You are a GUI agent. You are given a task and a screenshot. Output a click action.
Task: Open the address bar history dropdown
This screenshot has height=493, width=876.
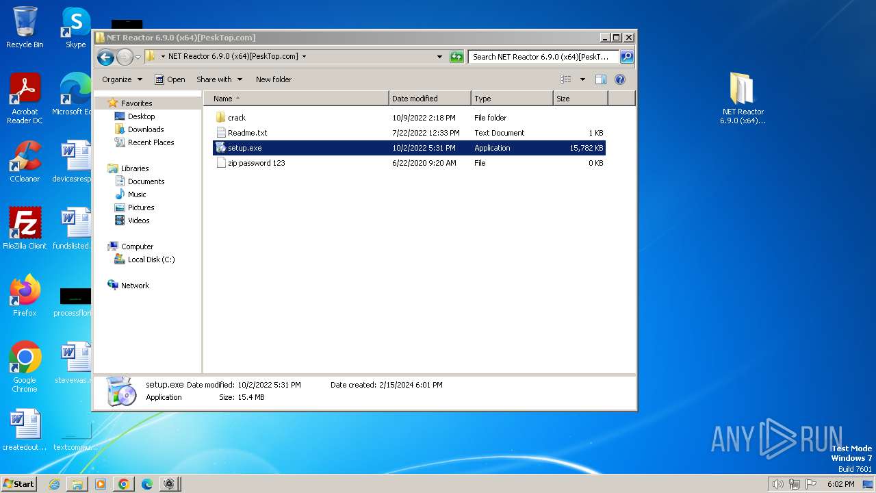tap(439, 57)
